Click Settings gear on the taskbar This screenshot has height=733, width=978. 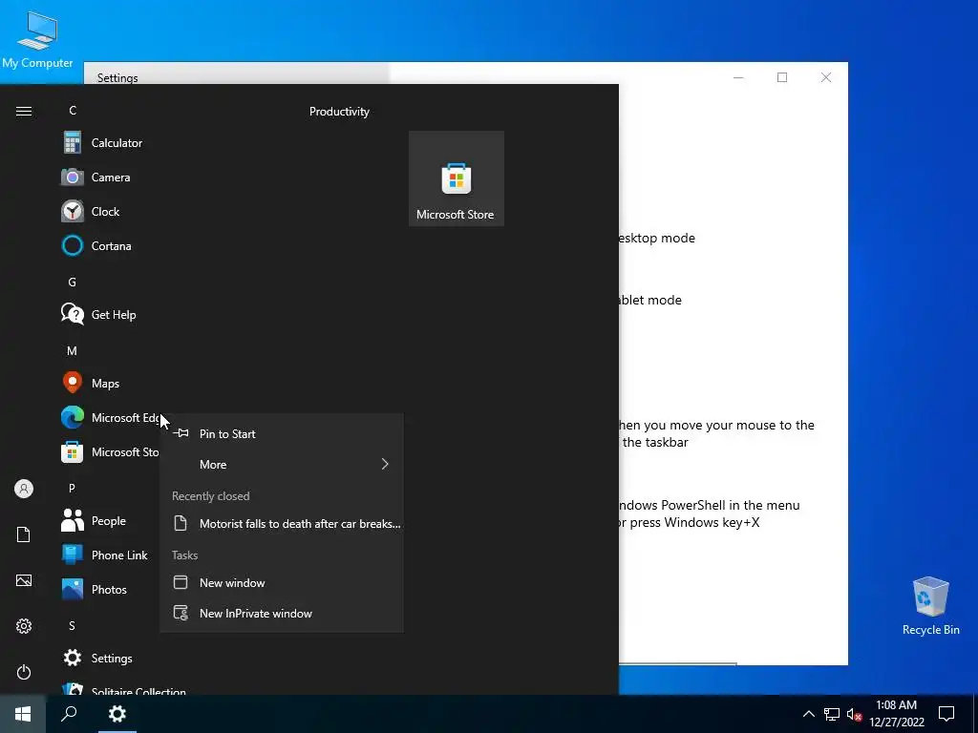click(x=117, y=714)
